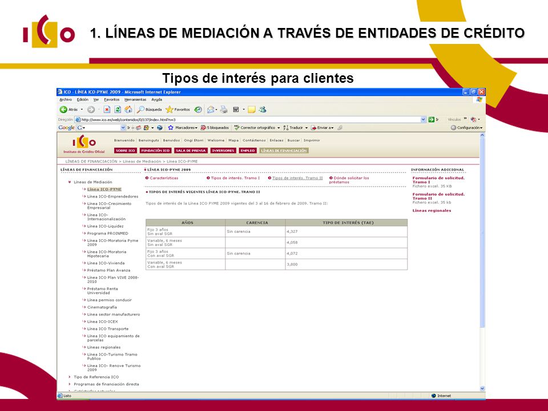Image resolution: width=548 pixels, height=411 pixels.
Task: Open Favoritos star panel
Action: [x=178, y=110]
